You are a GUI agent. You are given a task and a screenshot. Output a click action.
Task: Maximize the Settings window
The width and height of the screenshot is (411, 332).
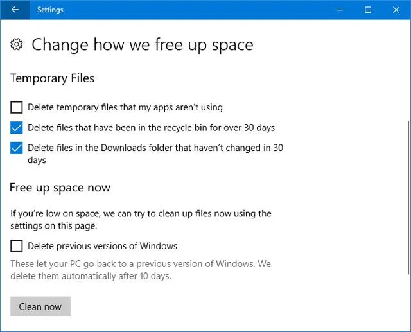point(368,10)
